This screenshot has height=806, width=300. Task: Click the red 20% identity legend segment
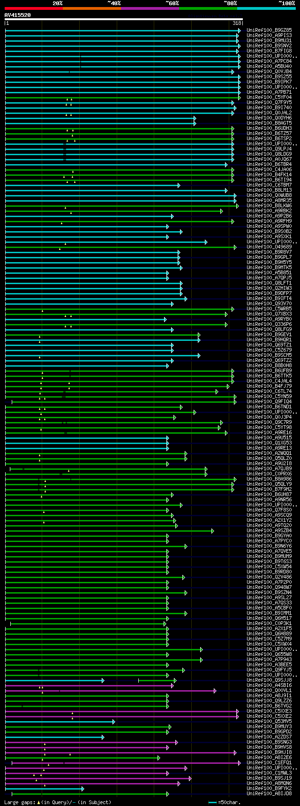34,8
